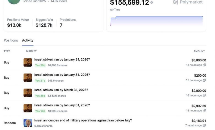Screen dimensions: 215x130
Task: Copy link icon for the $9,183.91 redeem
Action: tap(204, 126)
